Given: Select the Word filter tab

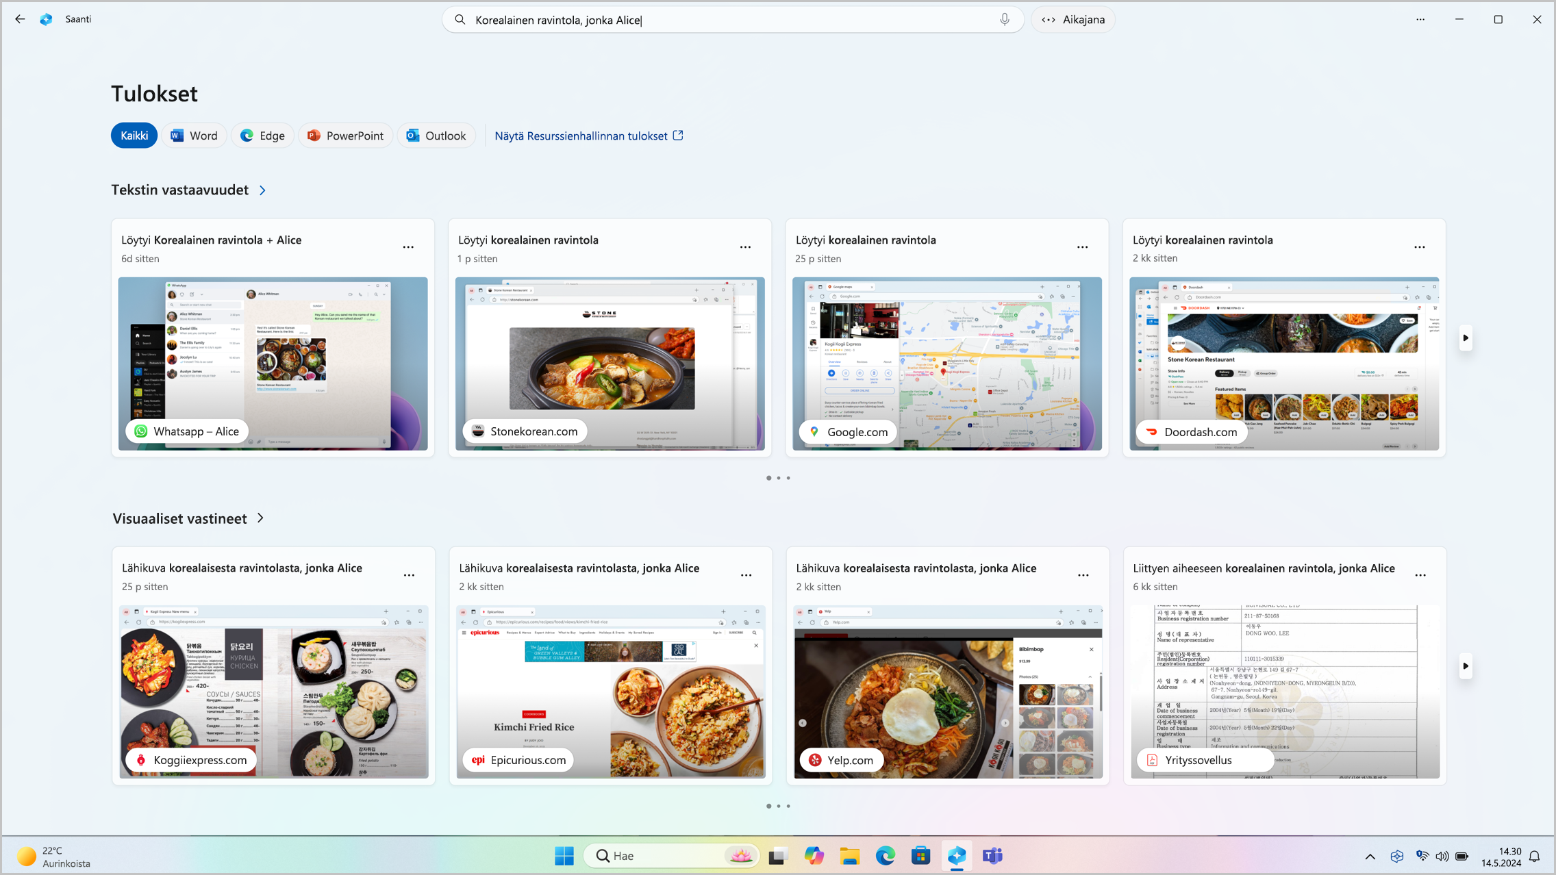Looking at the screenshot, I should 194,136.
